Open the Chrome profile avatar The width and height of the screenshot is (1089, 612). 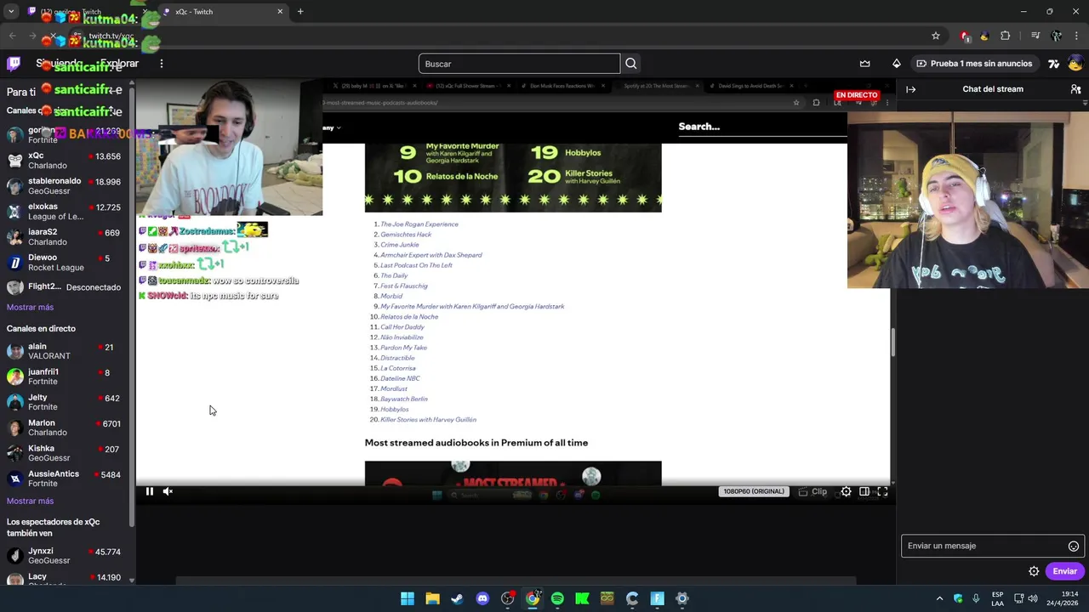[1057, 36]
